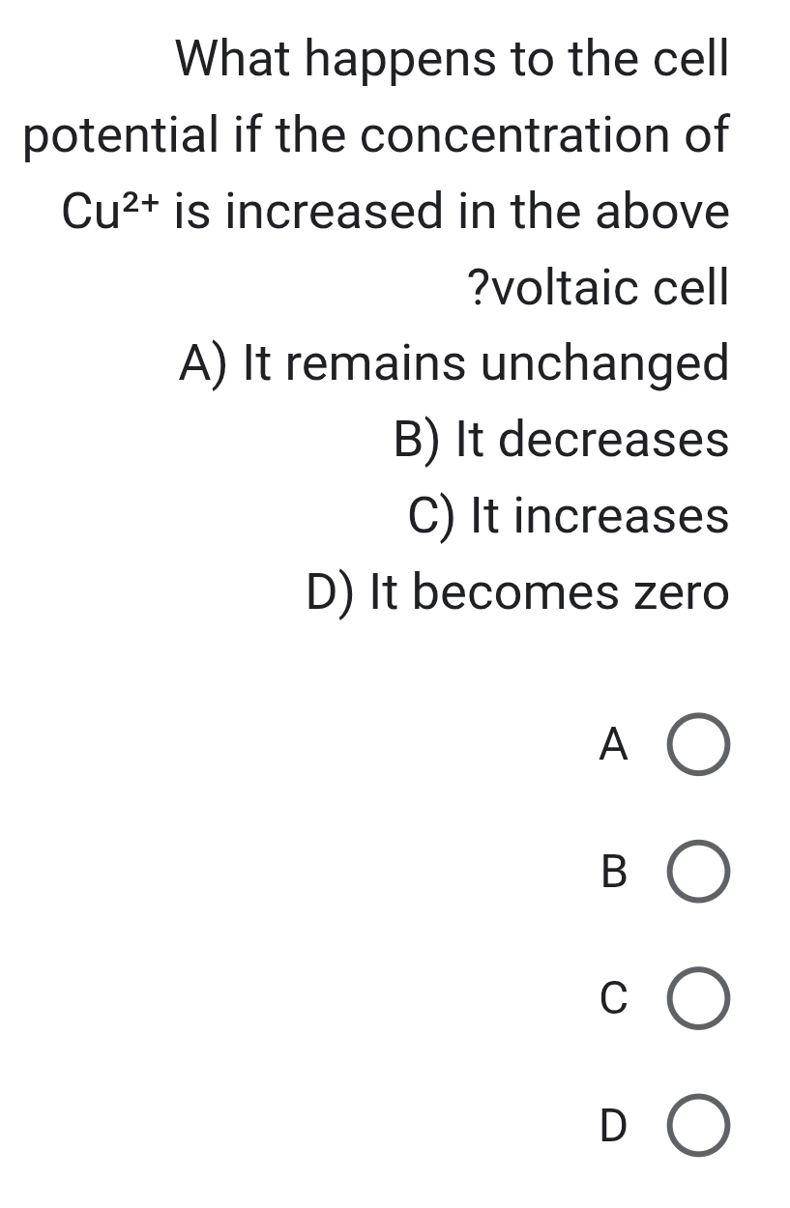790x1208 pixels.
Task: Click the letter B label beside radio
Action: tap(613, 873)
